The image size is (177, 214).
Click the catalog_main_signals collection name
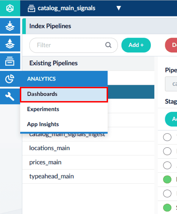[67, 8]
